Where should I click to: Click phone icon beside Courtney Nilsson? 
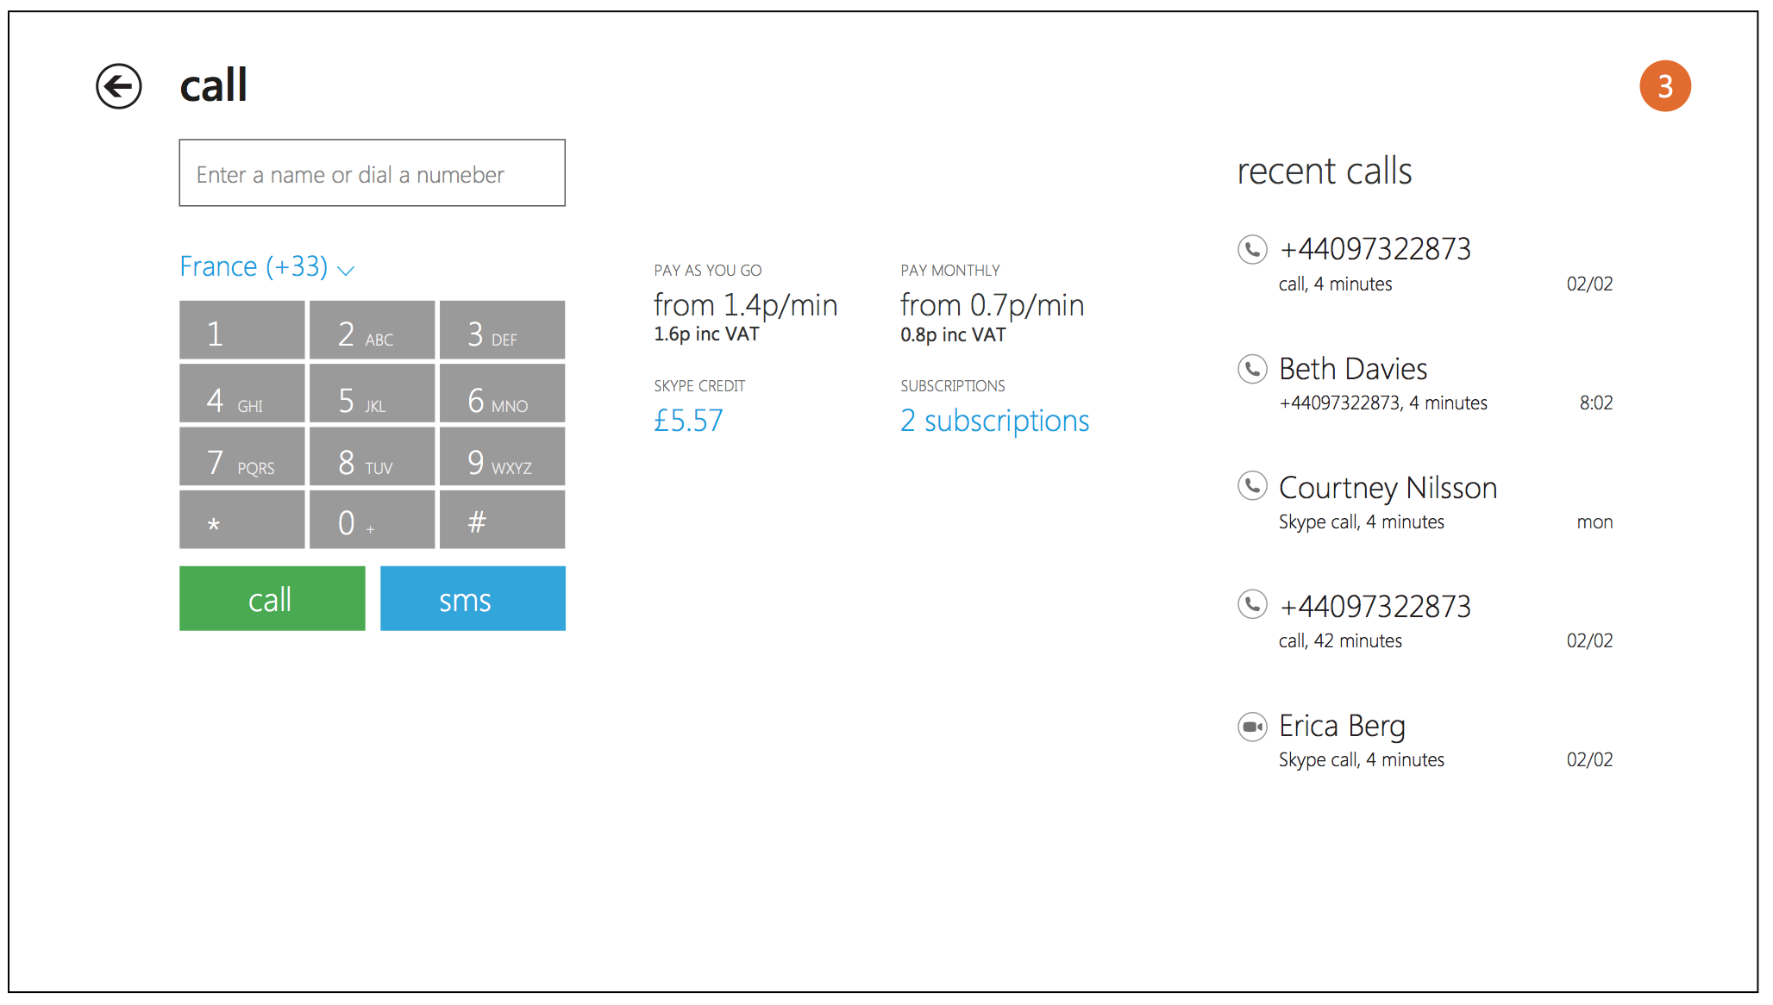click(1252, 487)
